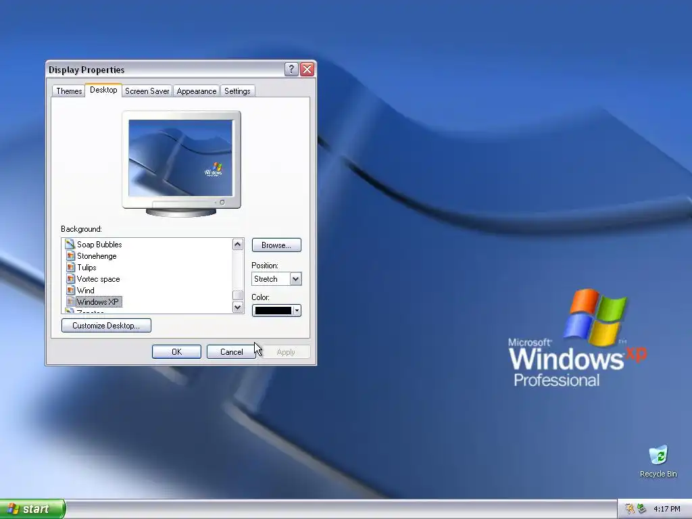Open the Screen Saver tab
The height and width of the screenshot is (519, 692).
coord(147,91)
